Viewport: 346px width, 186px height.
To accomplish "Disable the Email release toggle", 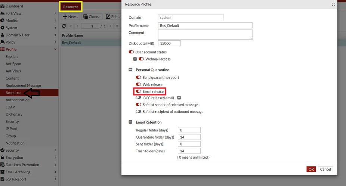I will [138, 91].
